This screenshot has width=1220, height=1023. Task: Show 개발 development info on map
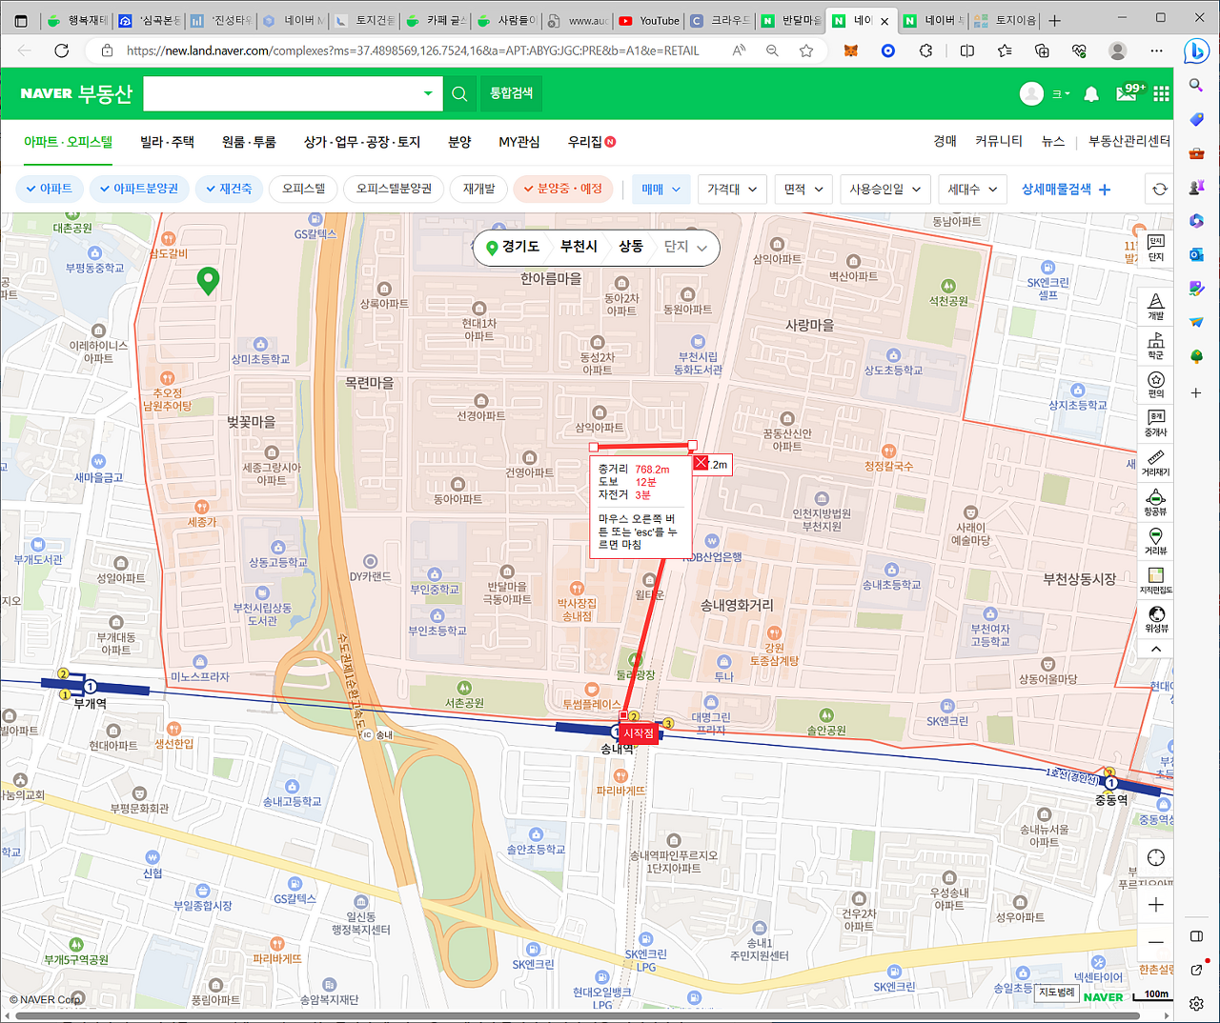[1156, 307]
